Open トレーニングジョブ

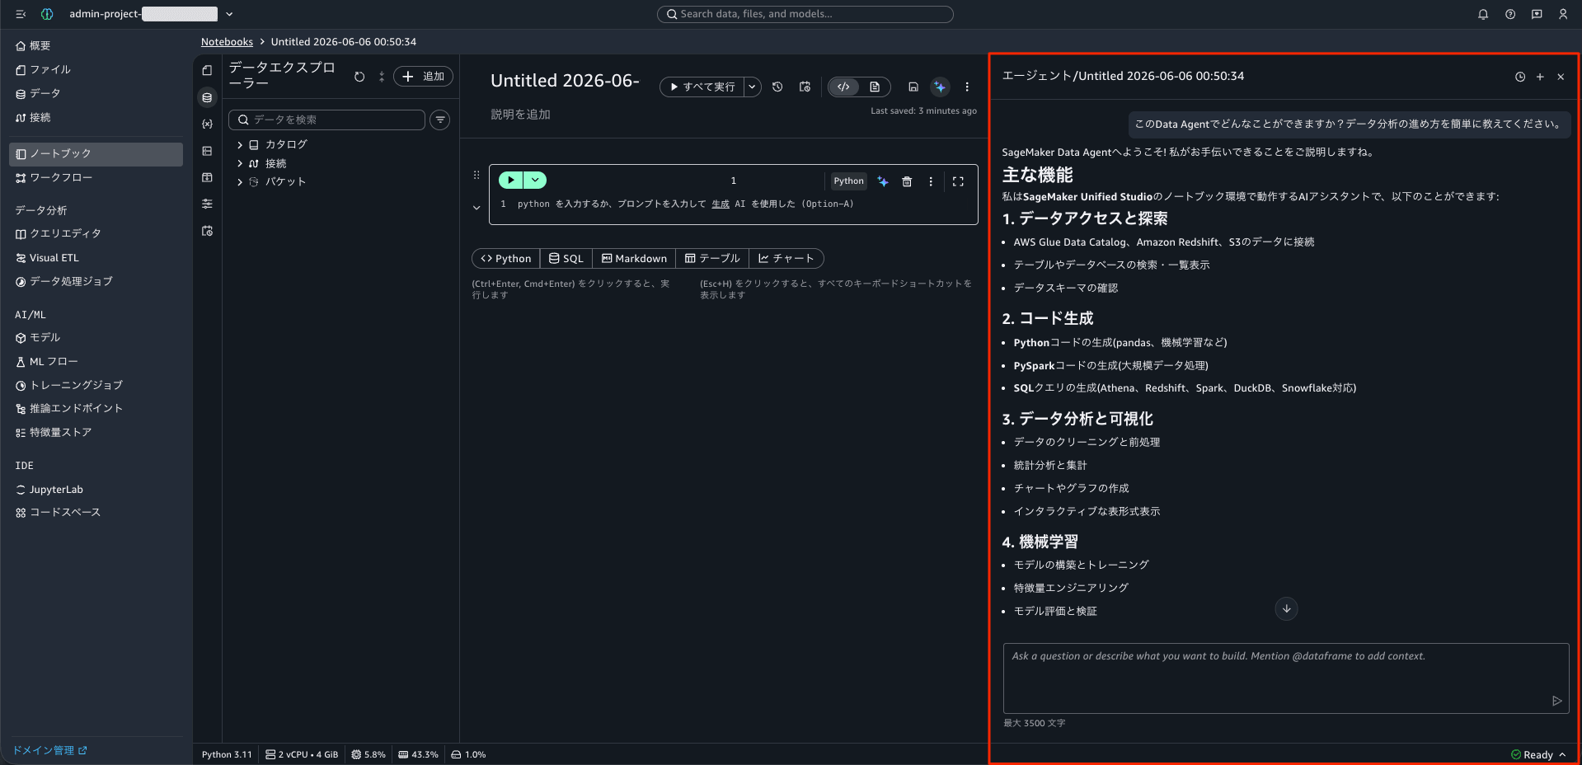68,386
